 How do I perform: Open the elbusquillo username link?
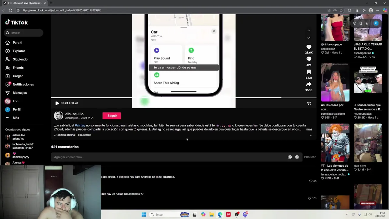pyautogui.click(x=74, y=114)
